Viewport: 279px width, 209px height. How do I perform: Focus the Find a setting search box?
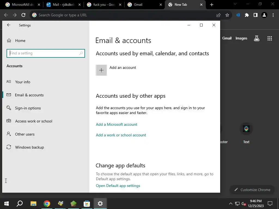click(x=46, y=53)
